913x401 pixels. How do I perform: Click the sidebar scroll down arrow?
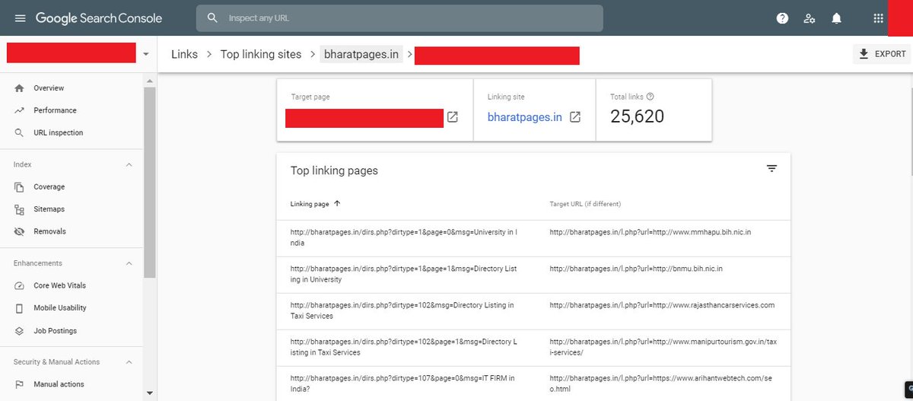click(x=150, y=393)
